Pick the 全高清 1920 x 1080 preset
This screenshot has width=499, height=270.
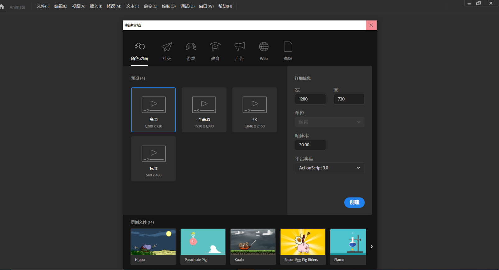204,110
